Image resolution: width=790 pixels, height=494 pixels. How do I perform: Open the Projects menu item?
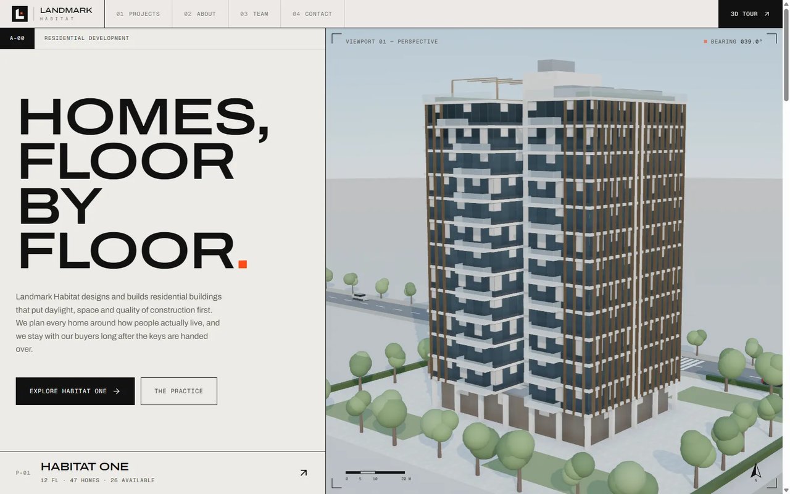138,14
